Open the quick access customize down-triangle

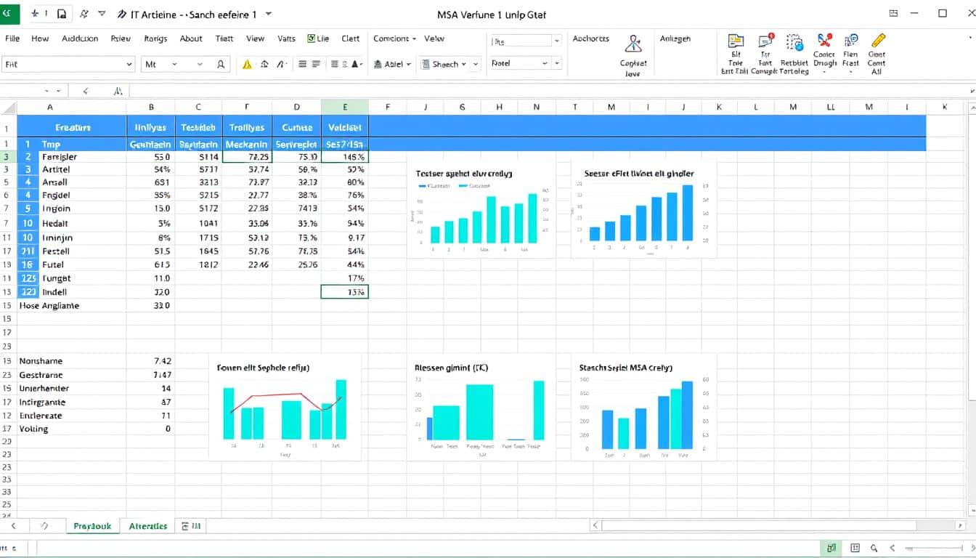pos(102,14)
